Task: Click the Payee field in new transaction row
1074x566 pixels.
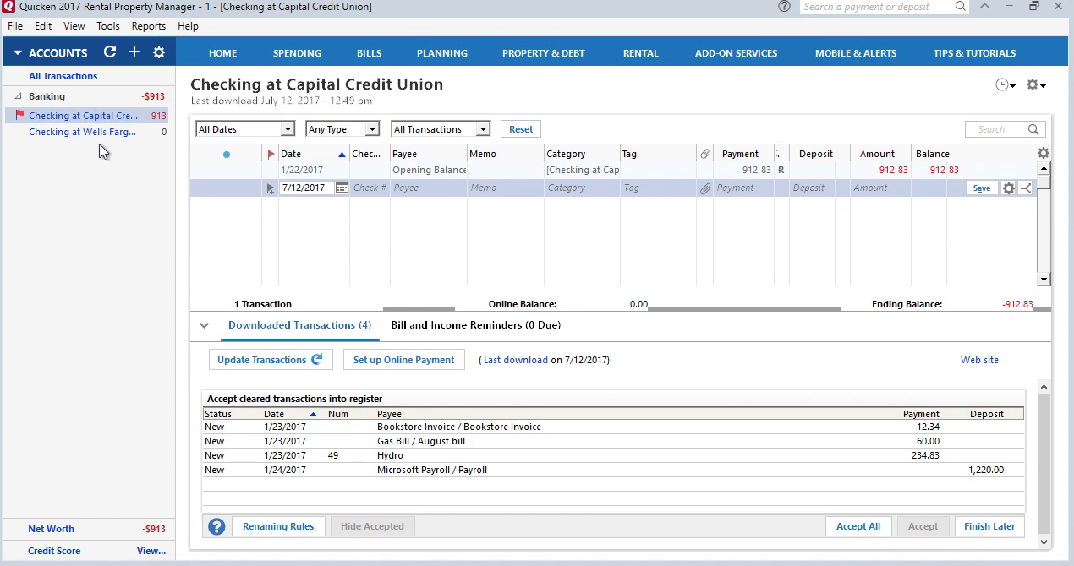Action: pyautogui.click(x=429, y=188)
